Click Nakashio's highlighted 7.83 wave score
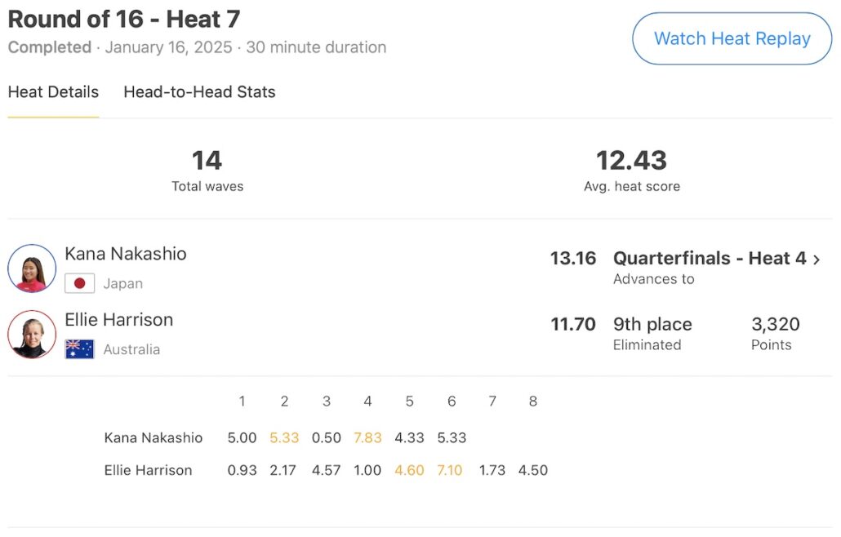841x537 pixels. (x=367, y=437)
